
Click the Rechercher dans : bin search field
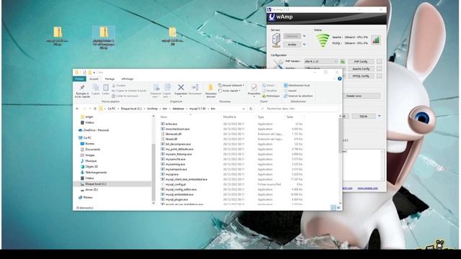click(298, 109)
